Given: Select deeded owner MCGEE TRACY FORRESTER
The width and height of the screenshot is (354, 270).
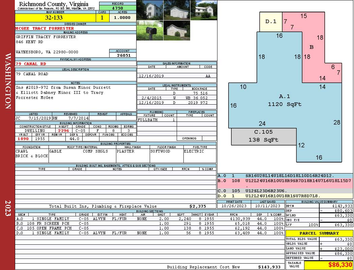Looking at the screenshot, I should pyautogui.click(x=45, y=28).
